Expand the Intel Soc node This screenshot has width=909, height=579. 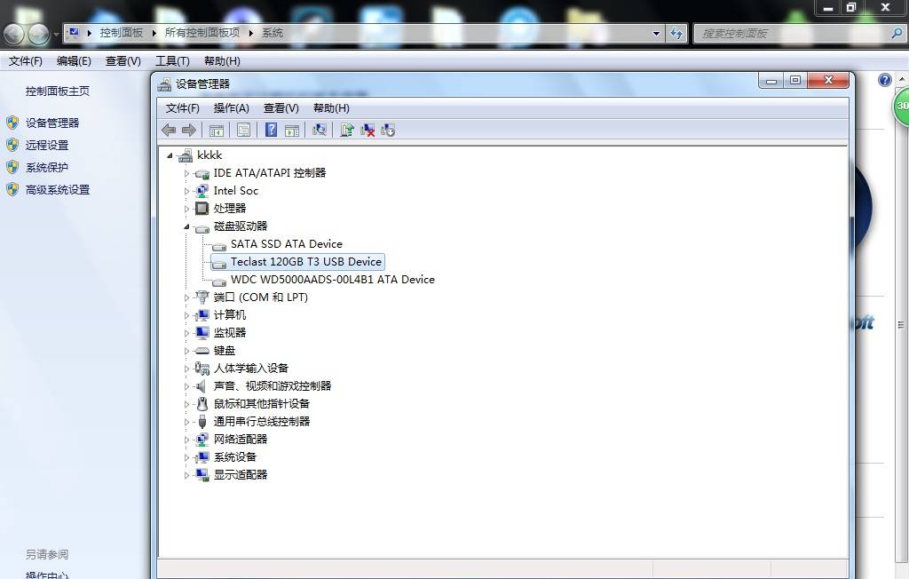point(186,190)
